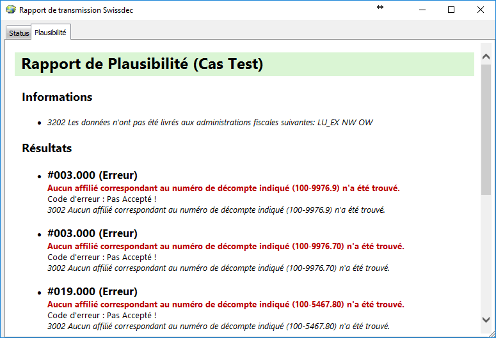The height and width of the screenshot is (338, 496).
Task: Click the empty scrollbar track below thumb
Action: click(486, 256)
